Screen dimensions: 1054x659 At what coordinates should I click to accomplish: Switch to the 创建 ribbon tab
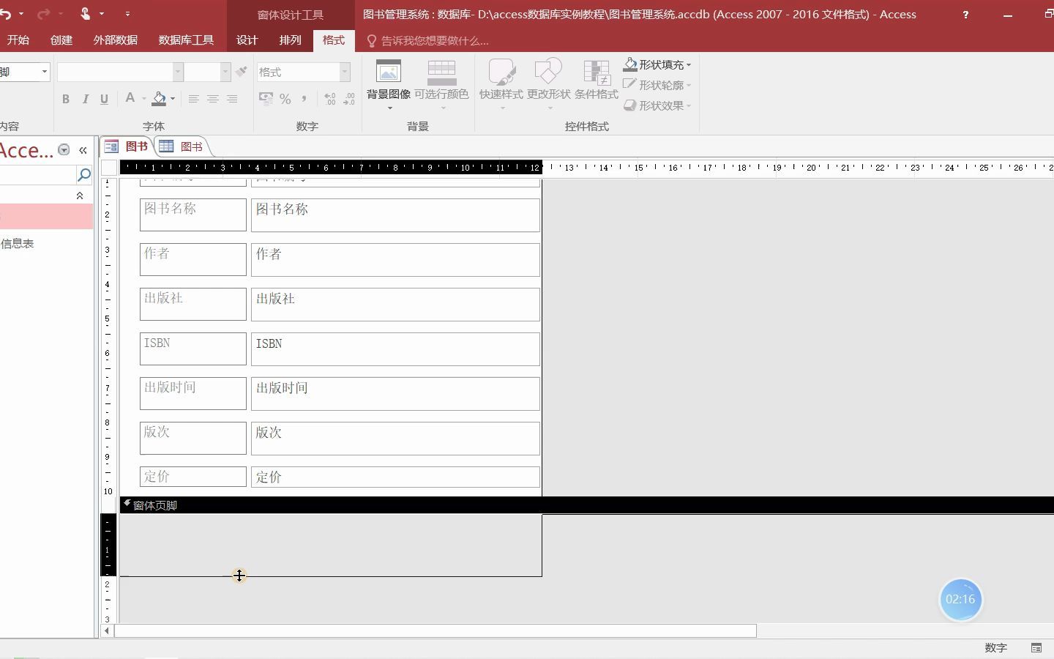pyautogui.click(x=61, y=40)
